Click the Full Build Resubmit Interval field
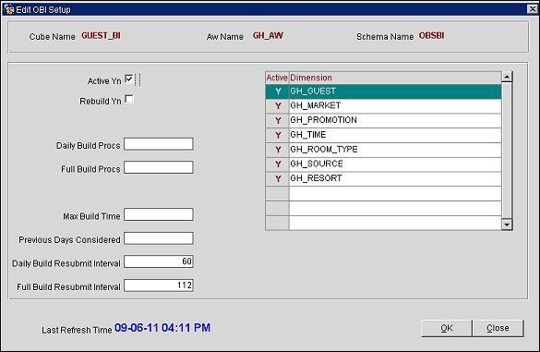540x352 pixels. (x=159, y=285)
